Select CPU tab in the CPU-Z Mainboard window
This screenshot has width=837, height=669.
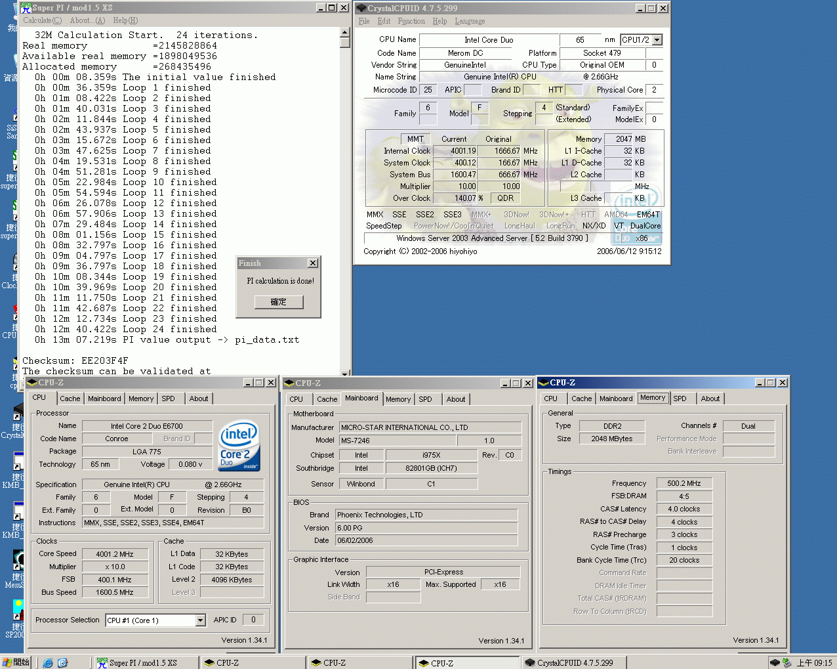pyautogui.click(x=296, y=399)
